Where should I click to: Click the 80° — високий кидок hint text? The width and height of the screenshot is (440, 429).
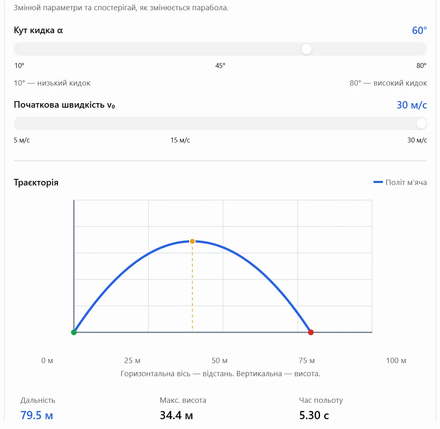pos(388,83)
